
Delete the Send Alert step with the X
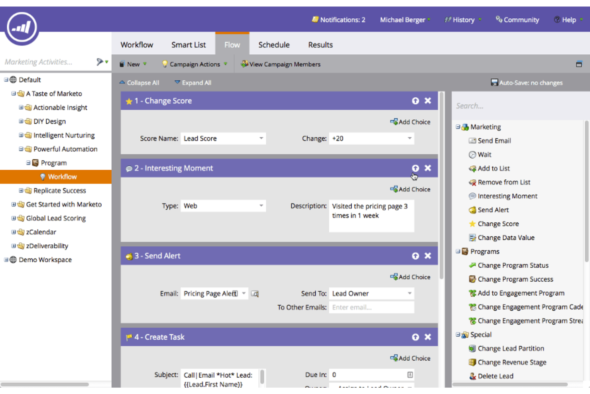[x=428, y=255]
